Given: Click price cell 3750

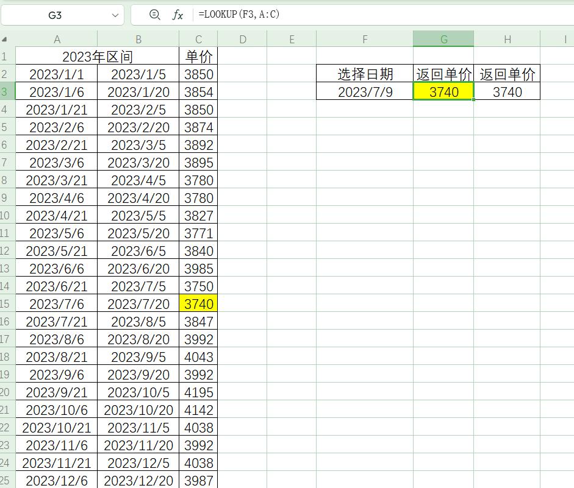Looking at the screenshot, I should [x=198, y=286].
